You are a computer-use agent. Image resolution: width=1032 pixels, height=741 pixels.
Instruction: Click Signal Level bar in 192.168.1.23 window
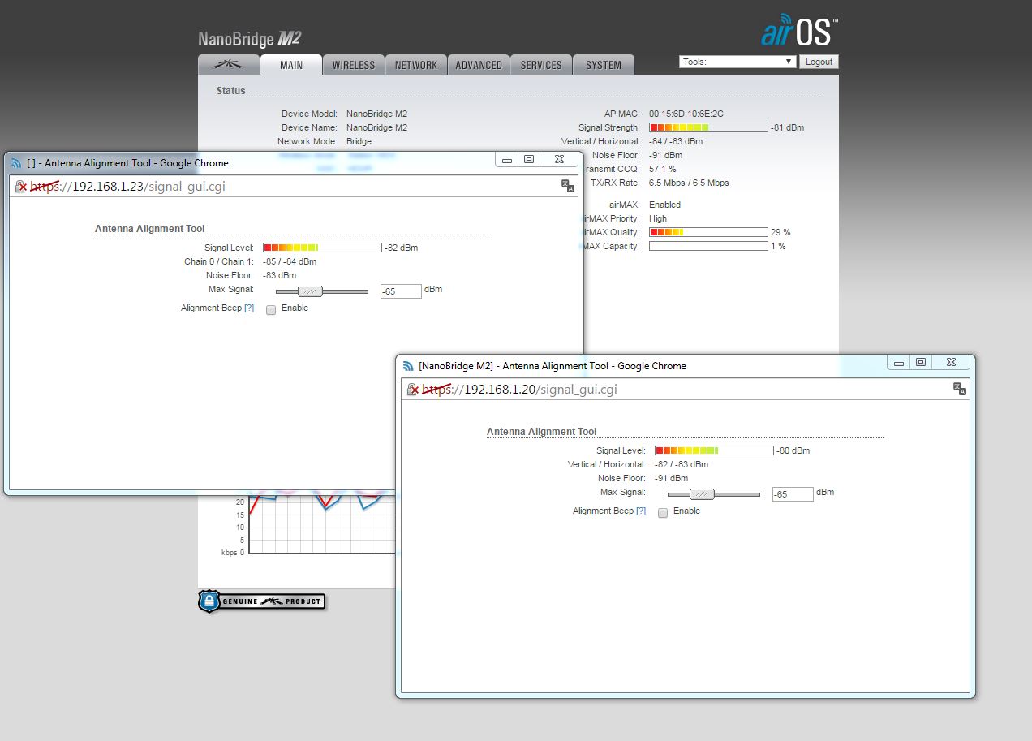point(322,248)
